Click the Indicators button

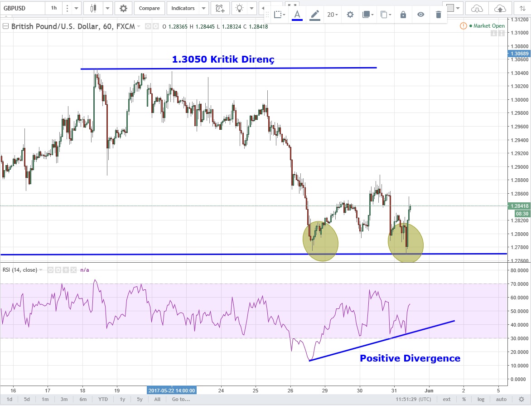183,8
